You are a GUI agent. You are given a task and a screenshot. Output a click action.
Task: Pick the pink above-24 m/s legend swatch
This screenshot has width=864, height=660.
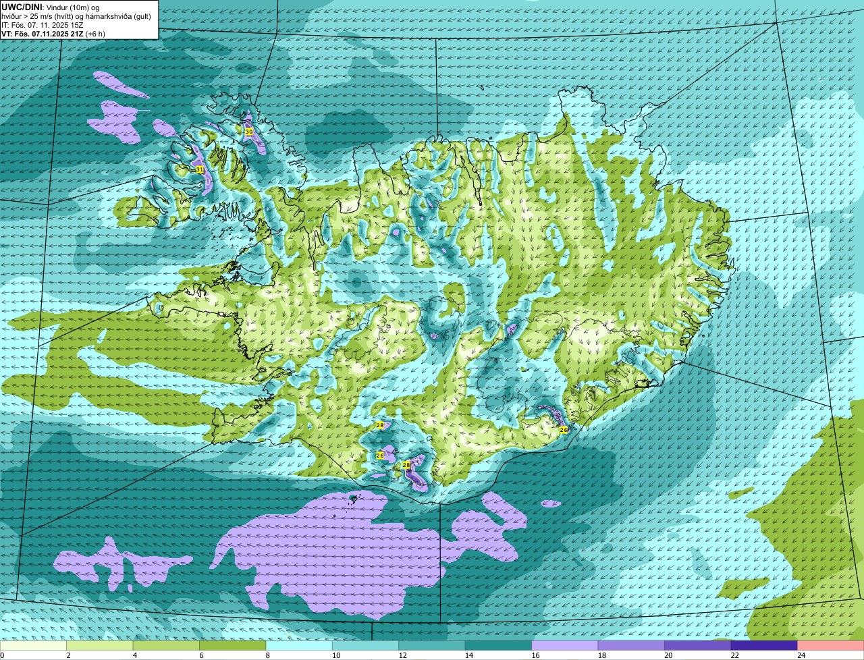click(x=831, y=645)
